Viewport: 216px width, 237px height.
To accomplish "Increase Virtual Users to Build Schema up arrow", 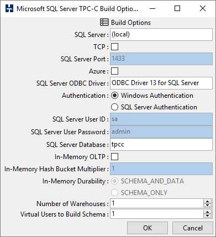I will (x=208, y=212).
